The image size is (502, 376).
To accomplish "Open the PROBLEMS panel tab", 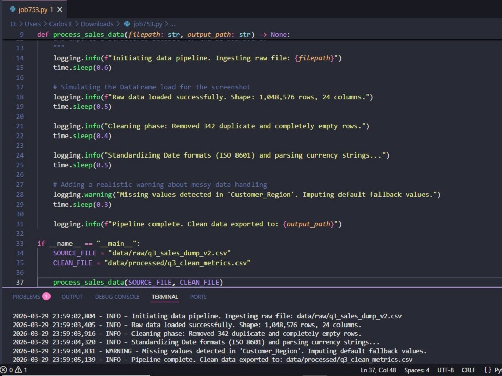I will [x=26, y=297].
